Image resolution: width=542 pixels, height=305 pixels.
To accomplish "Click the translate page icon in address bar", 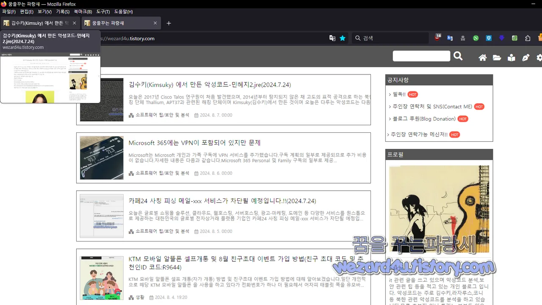I will coord(332,38).
